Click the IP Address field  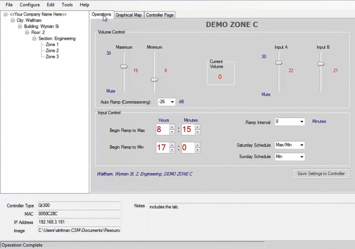(79, 222)
